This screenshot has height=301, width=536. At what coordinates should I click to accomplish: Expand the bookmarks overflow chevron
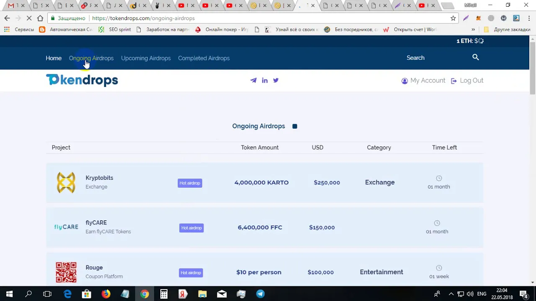473,29
